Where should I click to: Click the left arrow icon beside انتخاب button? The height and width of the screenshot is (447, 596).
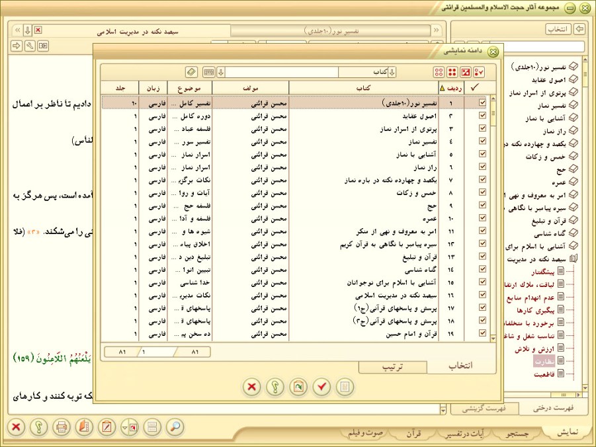point(579,29)
